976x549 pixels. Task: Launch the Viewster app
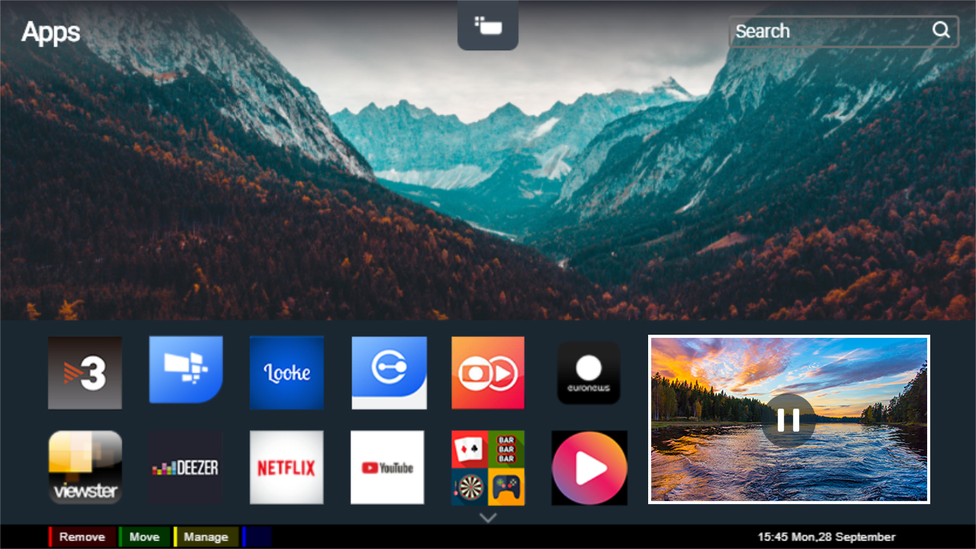[85, 467]
